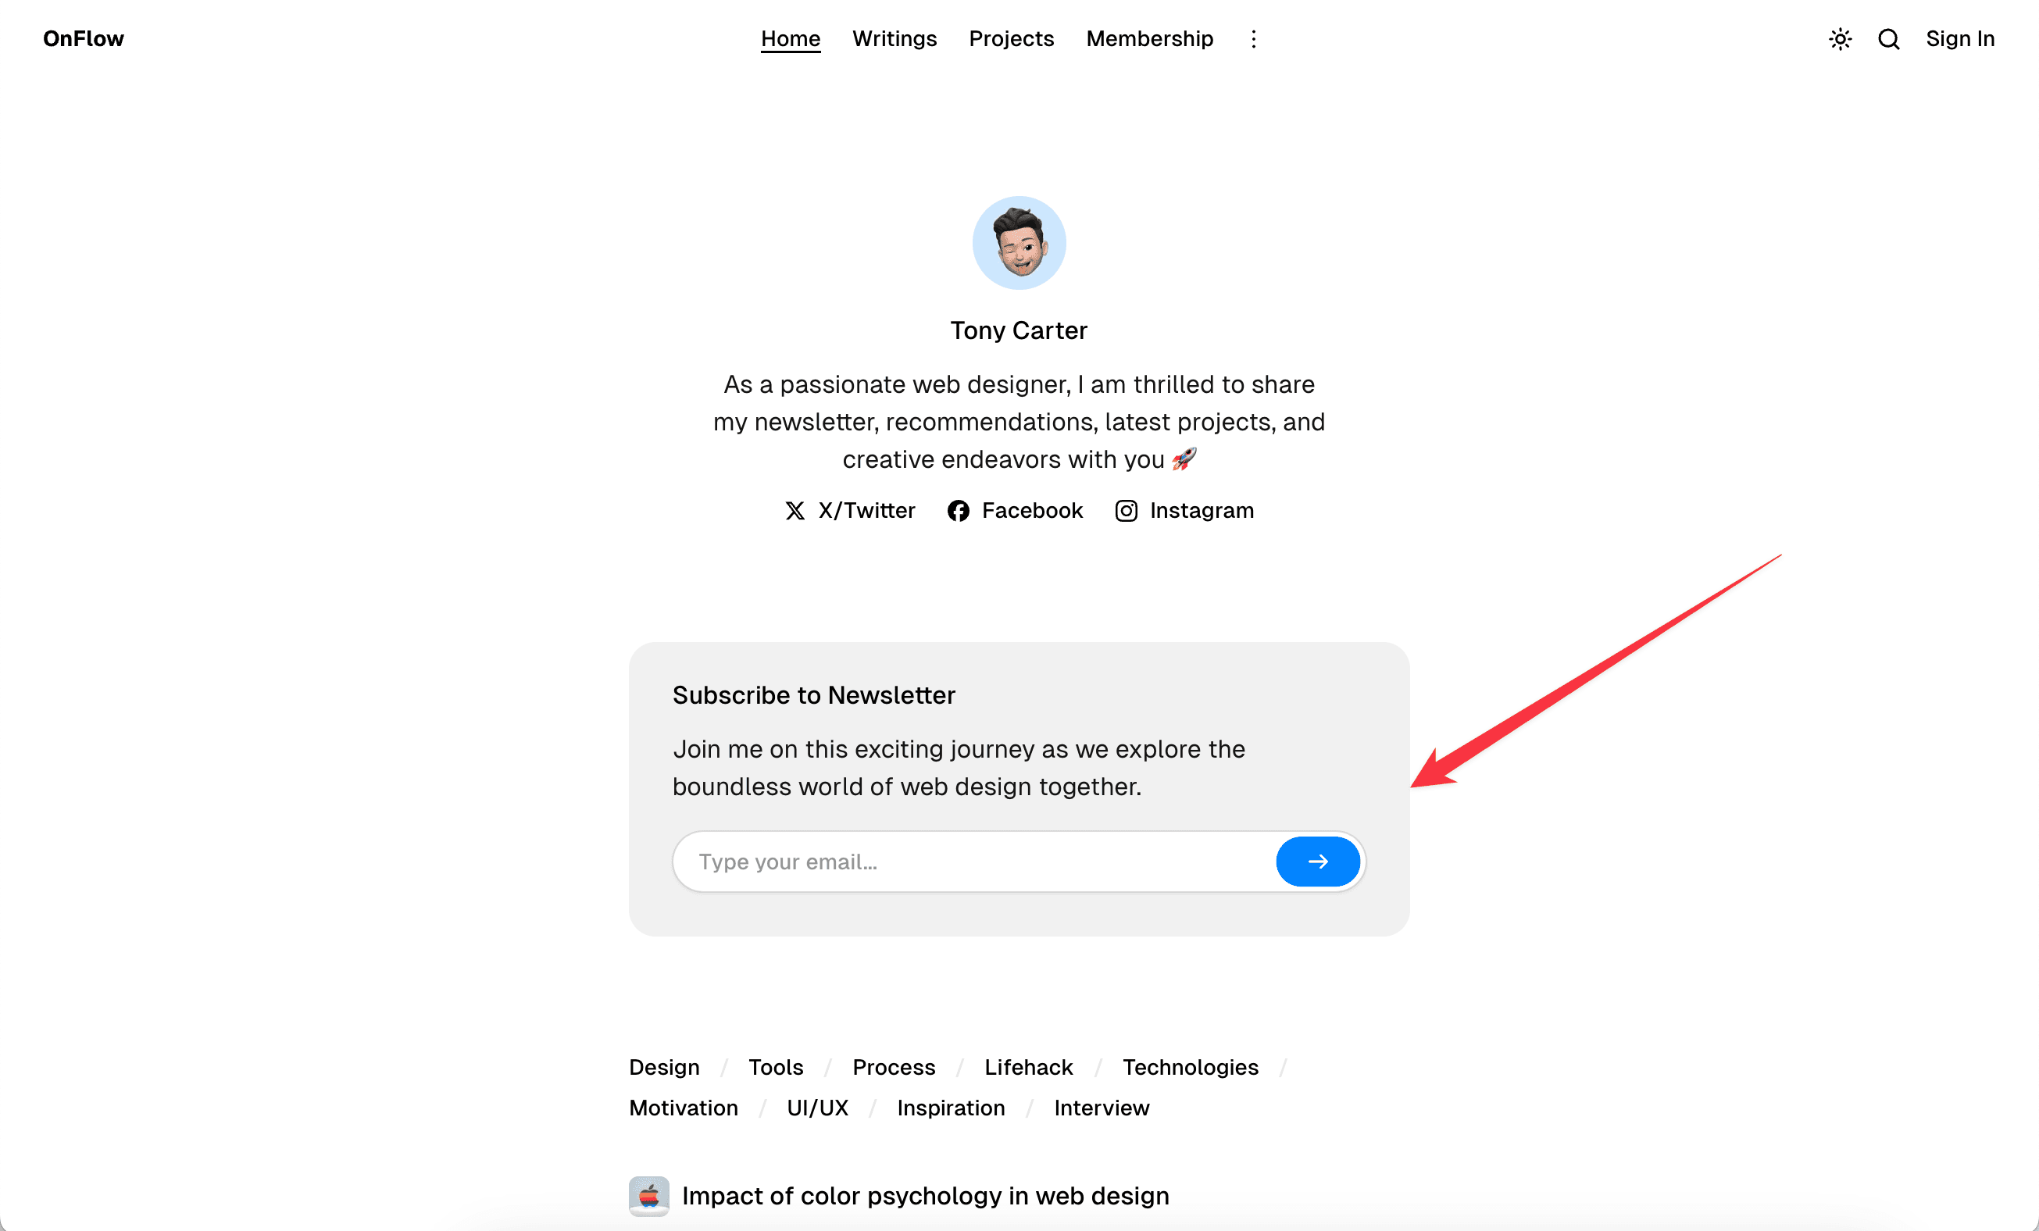
Task: Click the Sign In button
Action: tap(1960, 39)
